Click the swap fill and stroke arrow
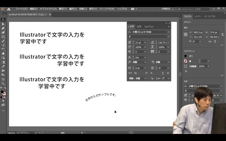 (5, 88)
